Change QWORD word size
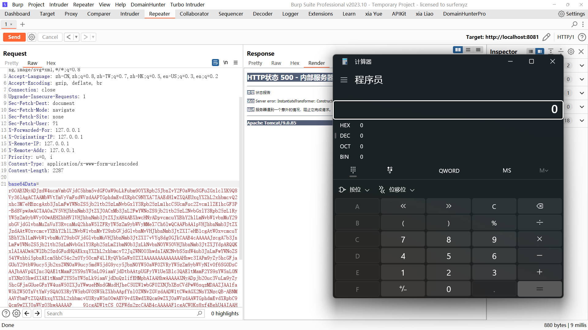The image size is (588, 330). pyautogui.click(x=449, y=171)
